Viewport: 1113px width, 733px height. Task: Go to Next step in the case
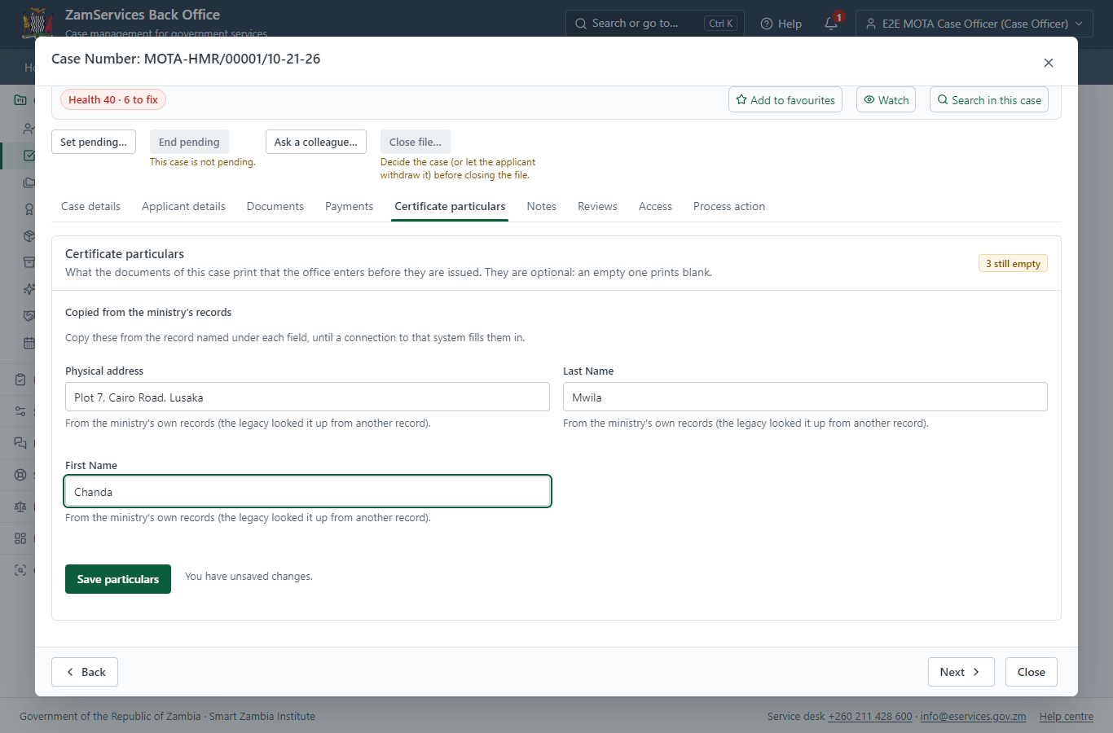click(x=961, y=672)
